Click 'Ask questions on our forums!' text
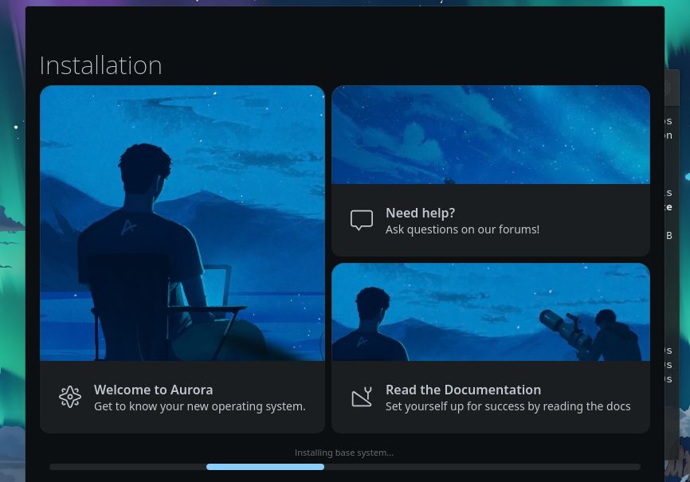 tap(462, 229)
